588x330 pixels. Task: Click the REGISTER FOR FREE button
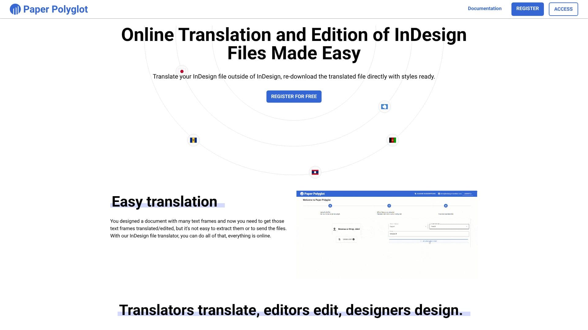click(294, 97)
